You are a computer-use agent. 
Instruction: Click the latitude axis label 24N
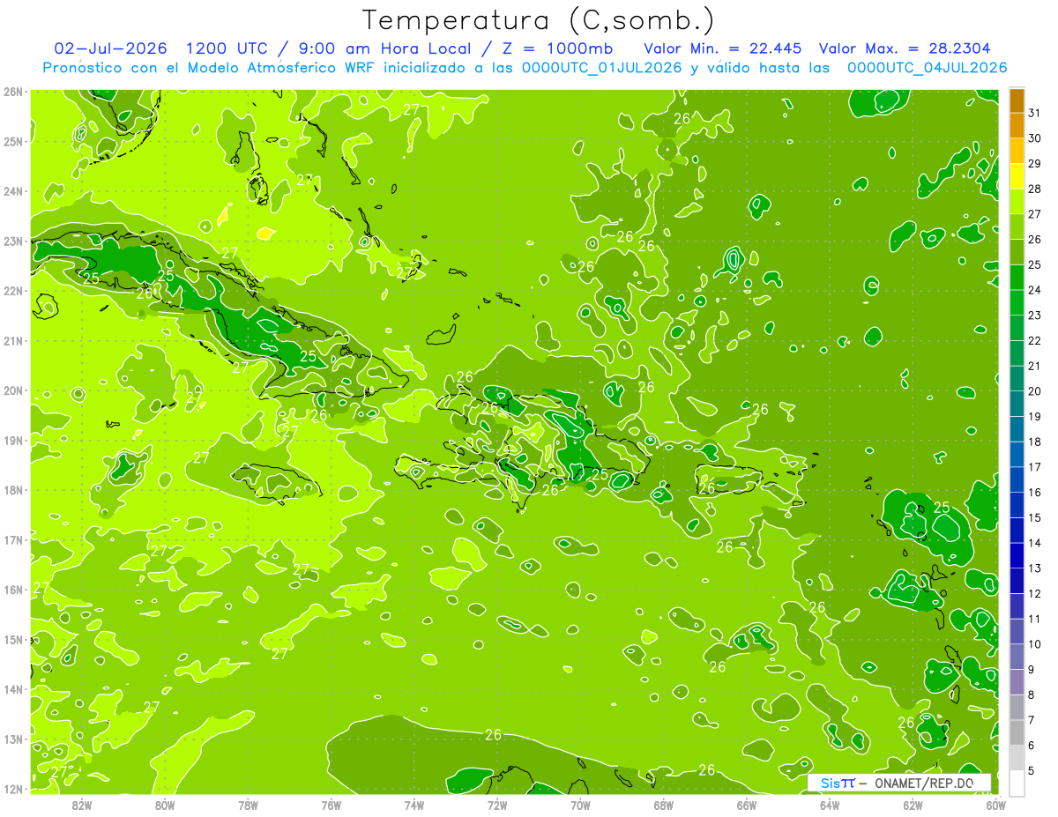coord(14,191)
